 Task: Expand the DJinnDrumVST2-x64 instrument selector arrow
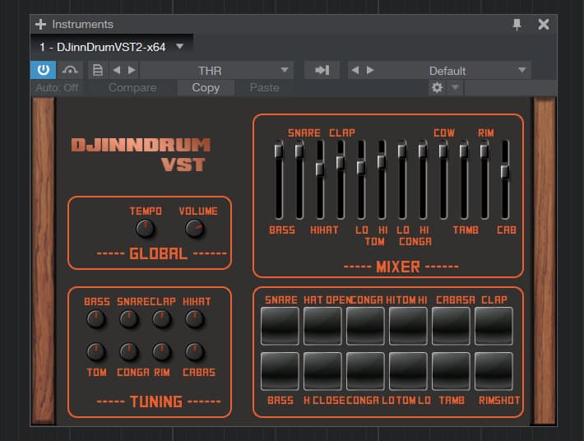tap(180, 47)
